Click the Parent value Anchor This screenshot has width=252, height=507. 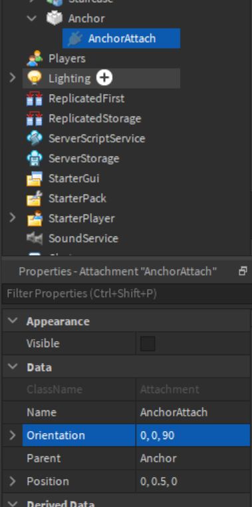point(193,458)
